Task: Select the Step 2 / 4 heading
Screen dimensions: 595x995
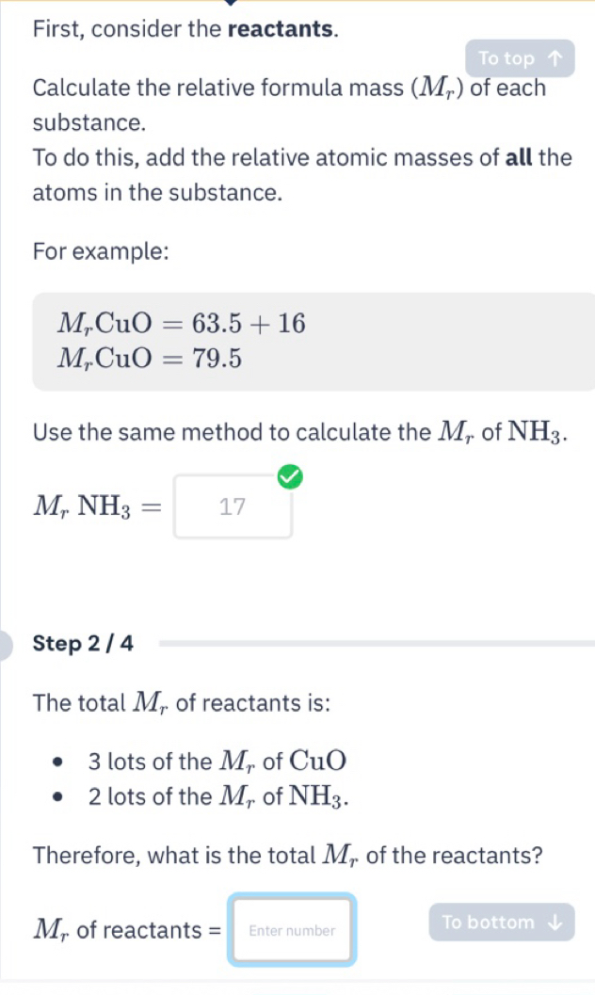Action: pos(83,644)
